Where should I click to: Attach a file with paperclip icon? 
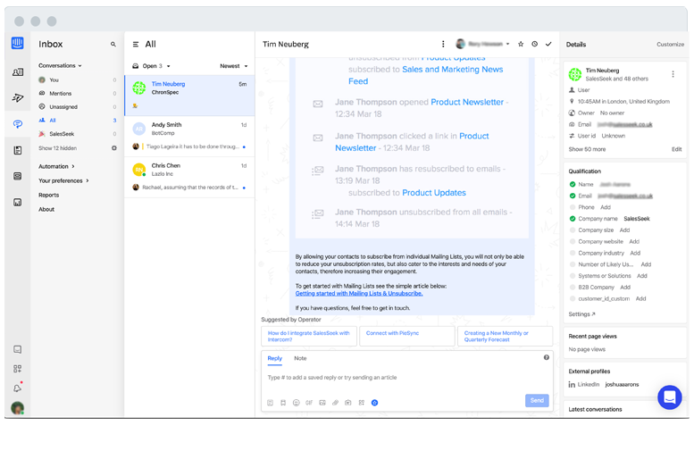[x=335, y=403]
